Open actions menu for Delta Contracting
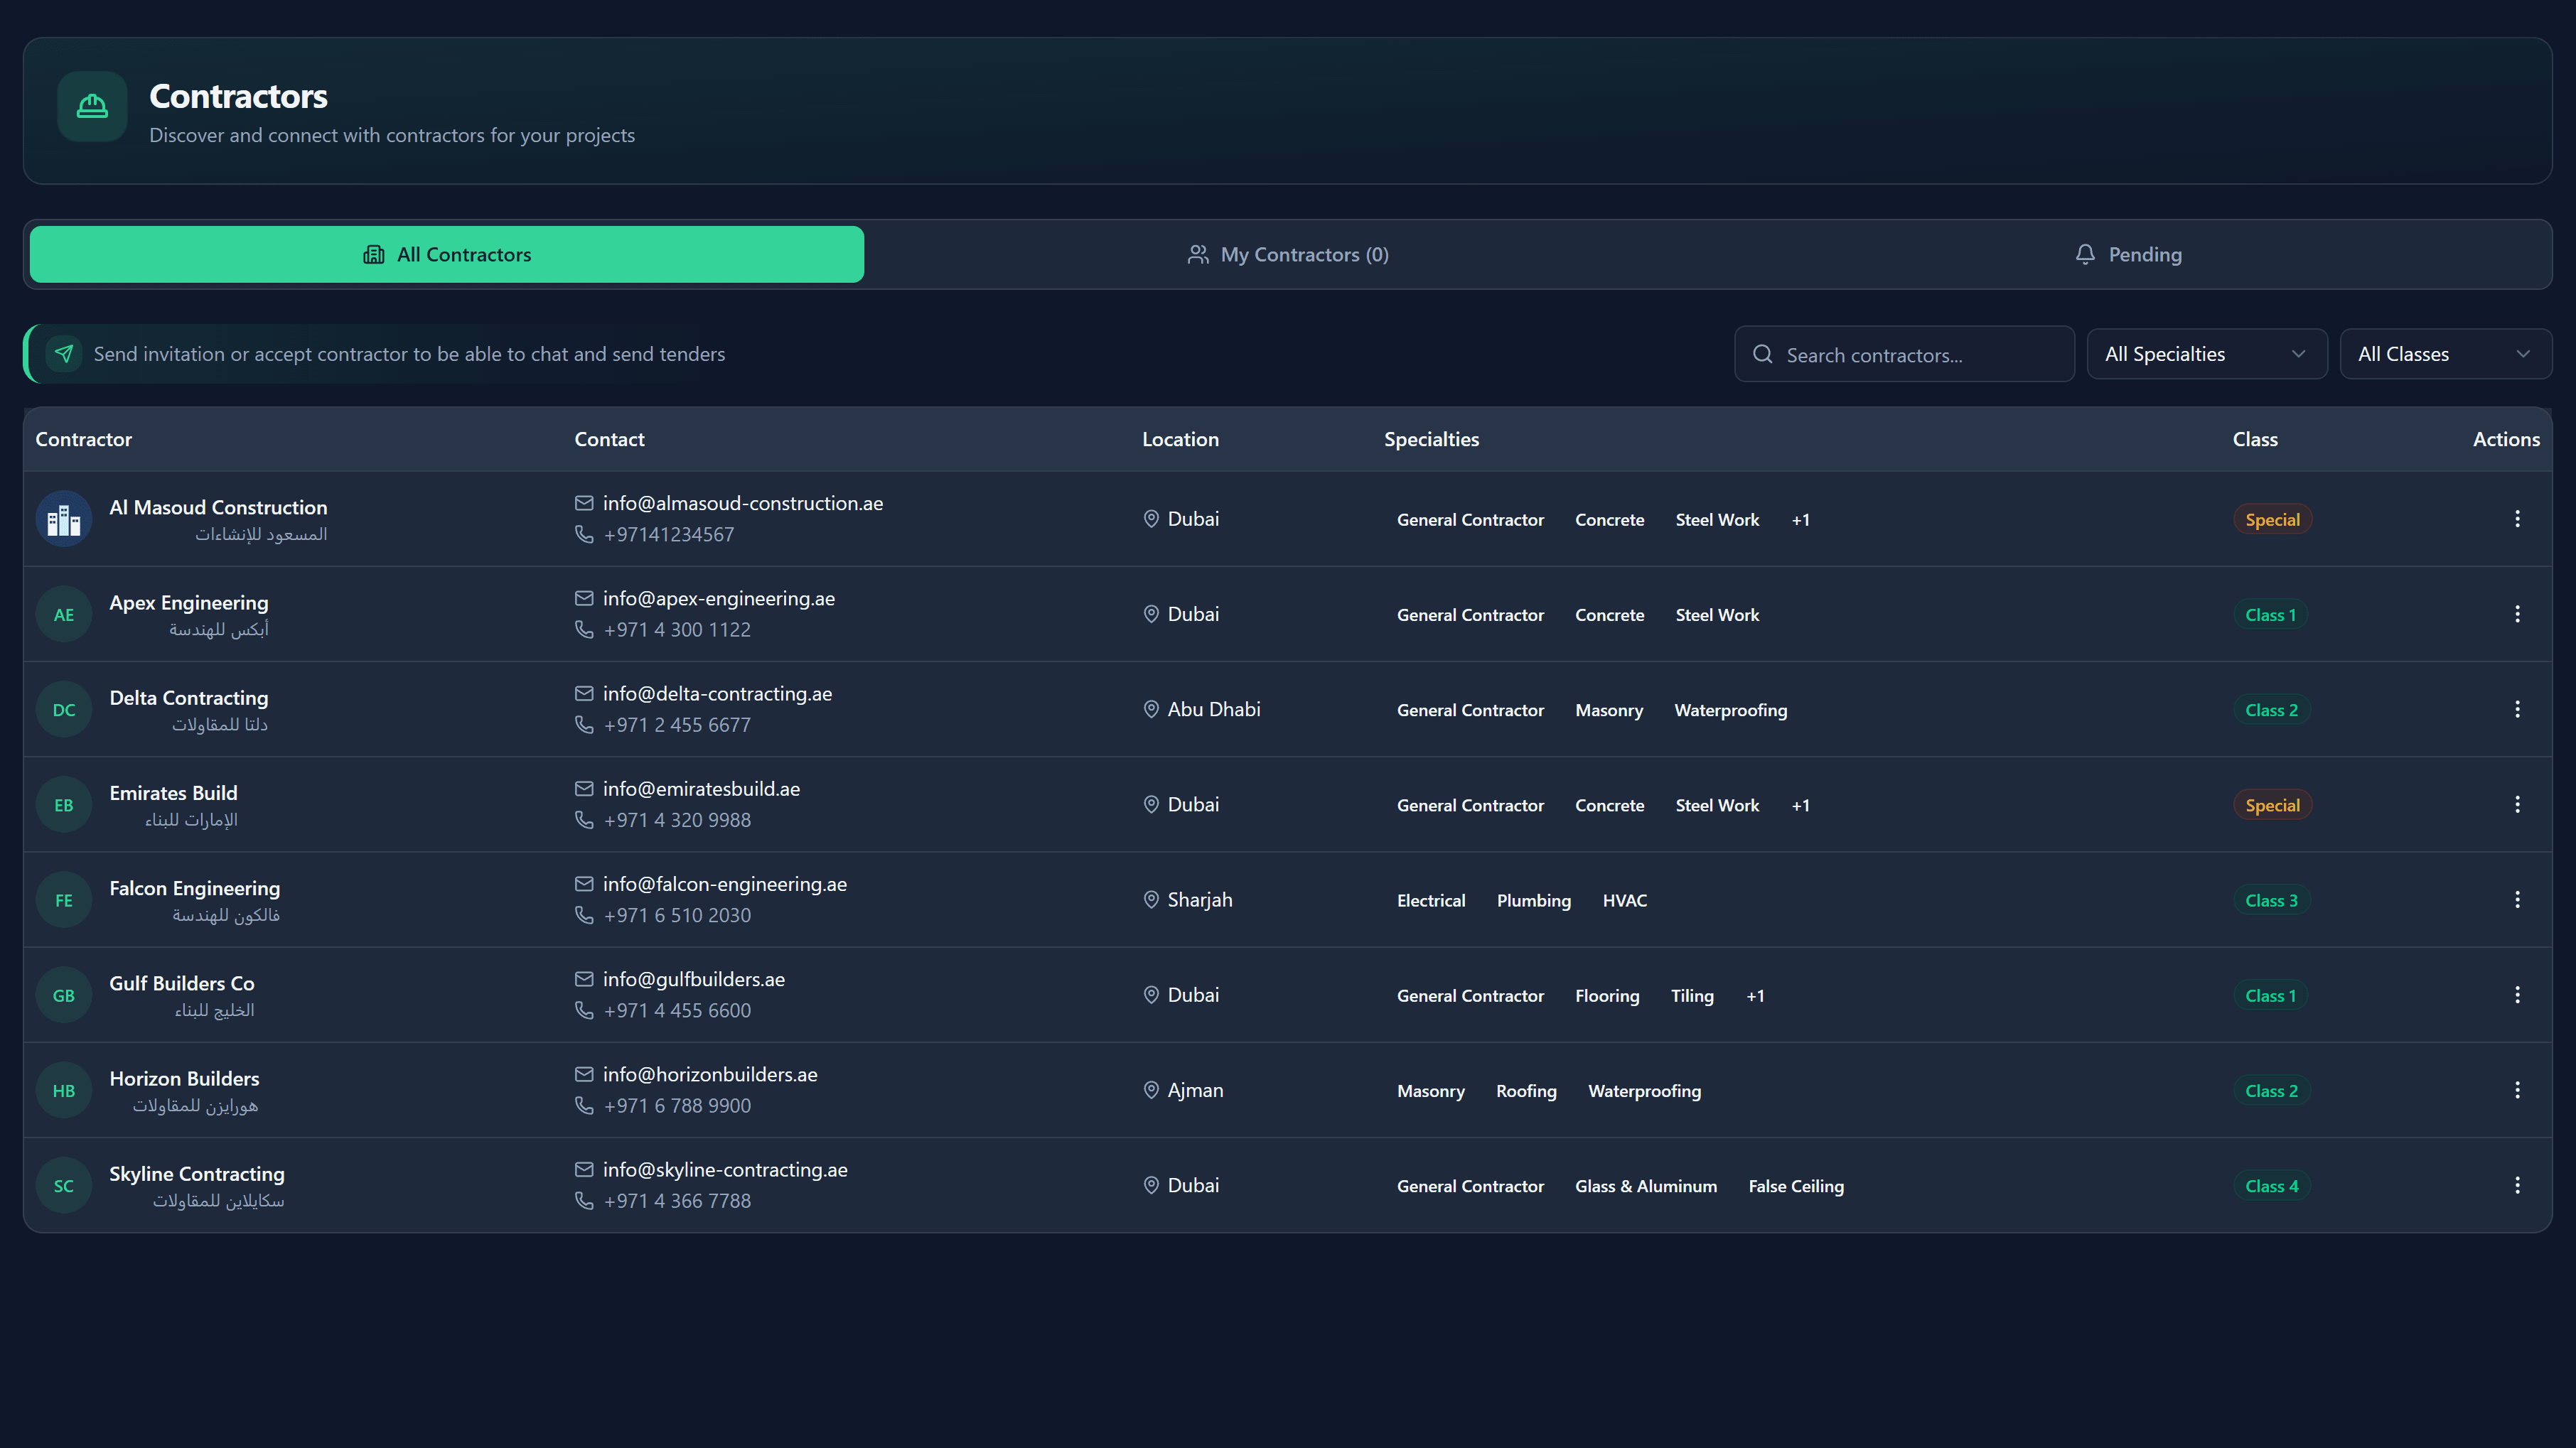 pos(2517,710)
